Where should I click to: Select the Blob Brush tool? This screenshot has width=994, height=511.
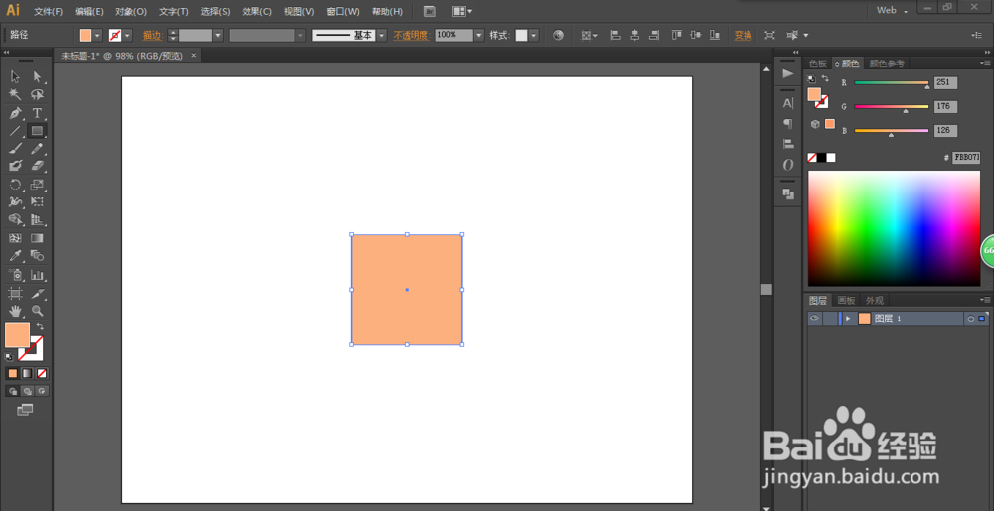tap(16, 166)
